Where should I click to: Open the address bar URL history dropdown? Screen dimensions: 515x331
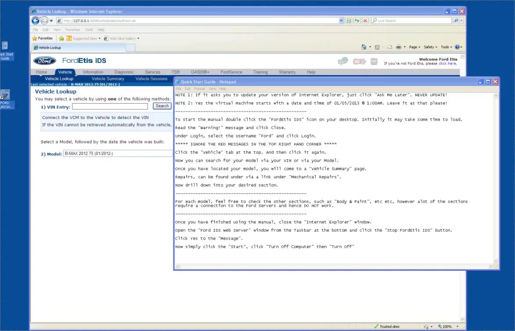pos(341,20)
